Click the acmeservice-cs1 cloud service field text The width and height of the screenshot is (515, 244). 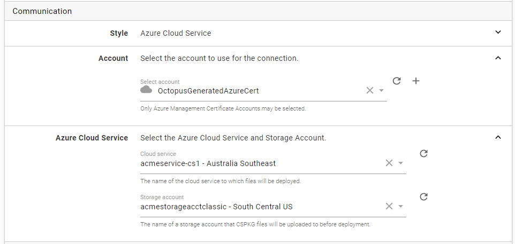(x=208, y=163)
